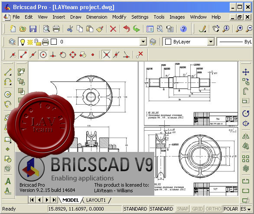
Task: Click the layer 0 color square
Action: click(54, 42)
